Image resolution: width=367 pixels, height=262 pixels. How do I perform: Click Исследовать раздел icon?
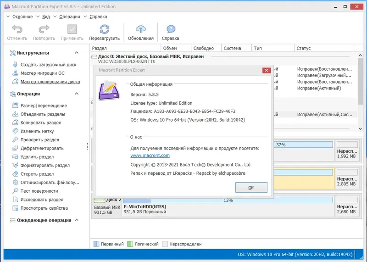point(15,200)
